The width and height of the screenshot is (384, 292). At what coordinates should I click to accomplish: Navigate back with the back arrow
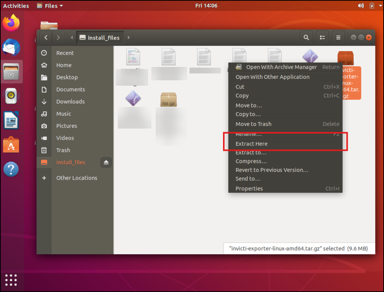(46, 37)
